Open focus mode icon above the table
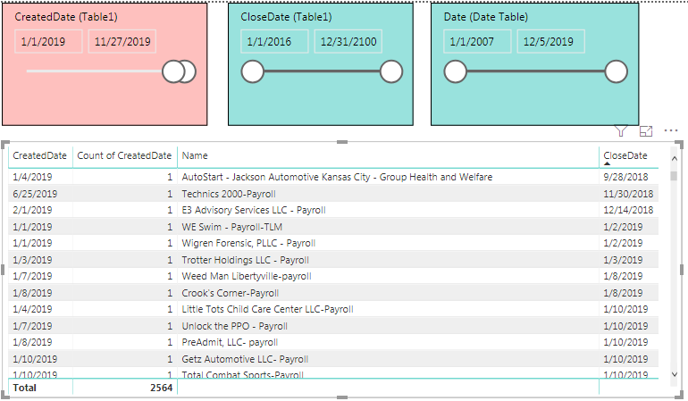The width and height of the screenshot is (688, 401). point(646,131)
